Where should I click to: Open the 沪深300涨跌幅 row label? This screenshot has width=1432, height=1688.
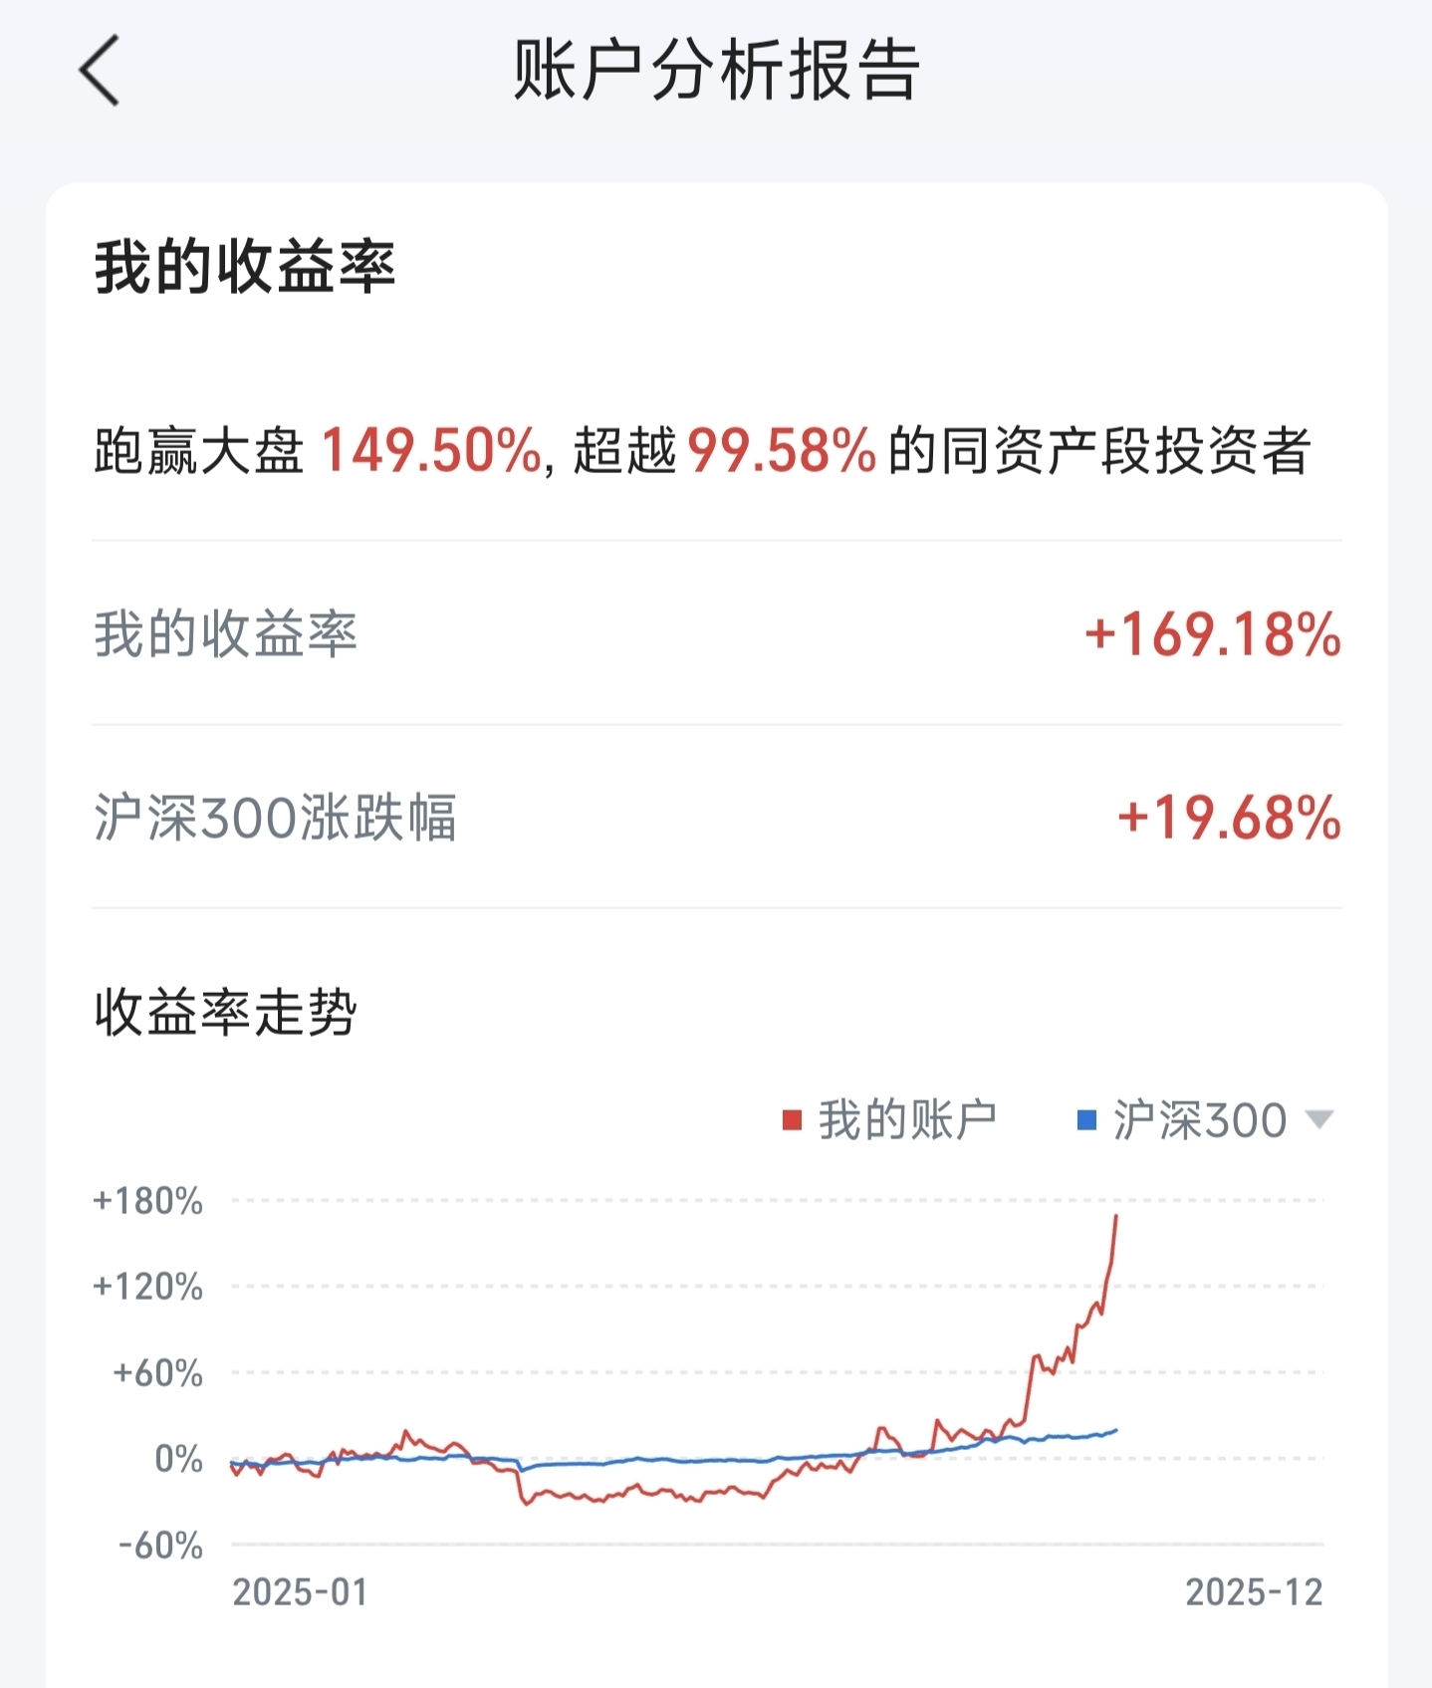coord(275,818)
